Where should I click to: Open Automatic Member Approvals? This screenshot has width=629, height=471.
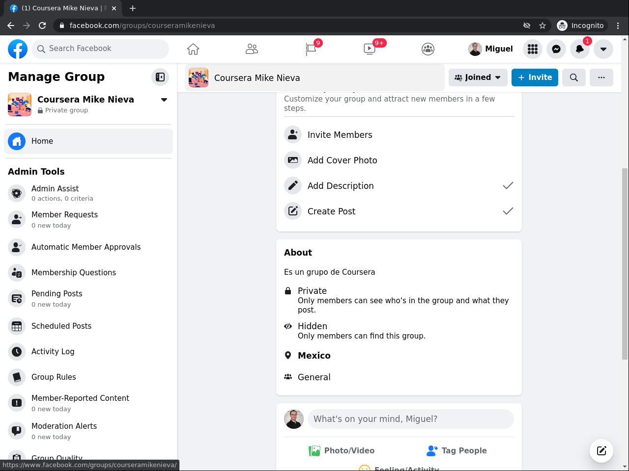pos(88,247)
